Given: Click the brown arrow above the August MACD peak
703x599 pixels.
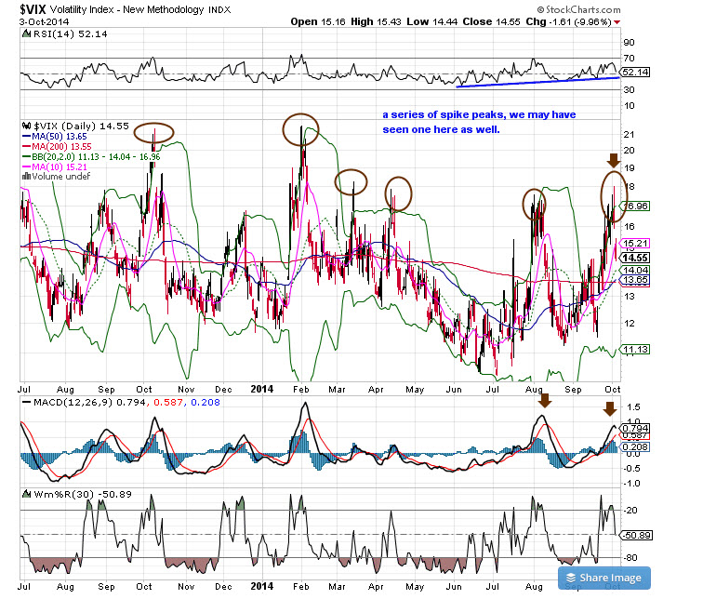Looking at the screenshot, I should (545, 400).
